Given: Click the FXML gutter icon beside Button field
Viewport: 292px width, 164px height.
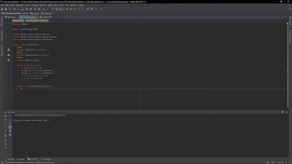Looking at the screenshot, I should coord(9,60).
